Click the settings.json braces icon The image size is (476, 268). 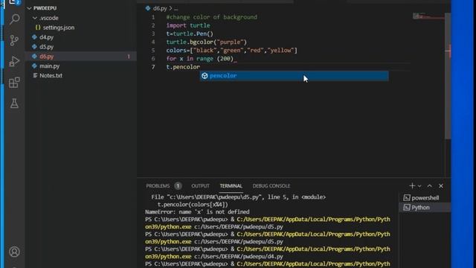click(38, 28)
